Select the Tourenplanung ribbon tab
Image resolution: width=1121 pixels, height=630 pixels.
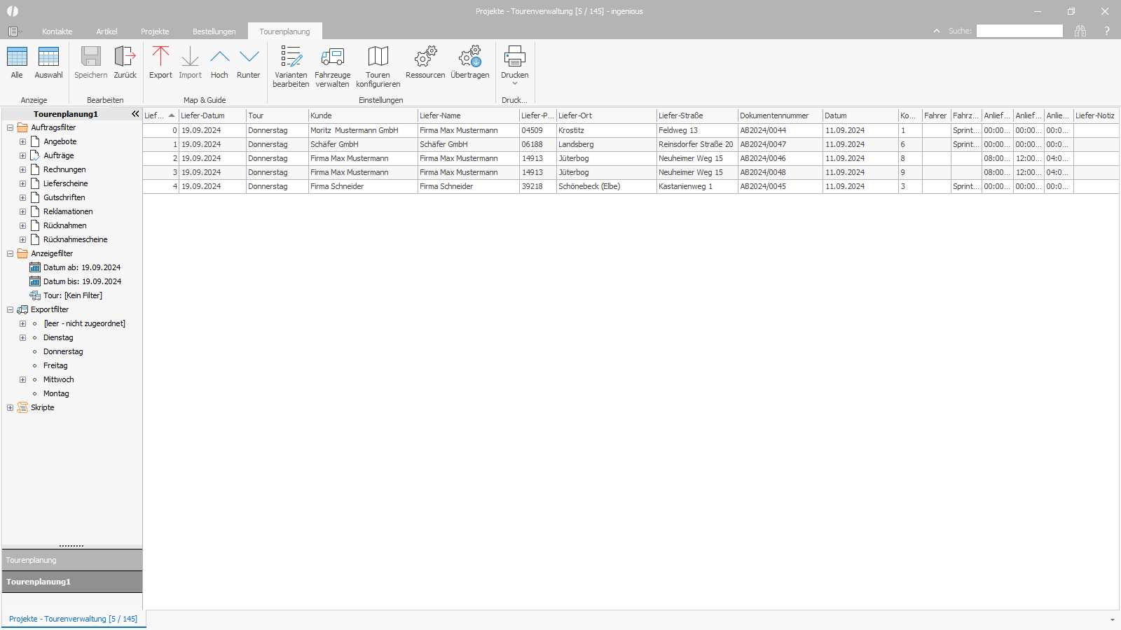[284, 31]
